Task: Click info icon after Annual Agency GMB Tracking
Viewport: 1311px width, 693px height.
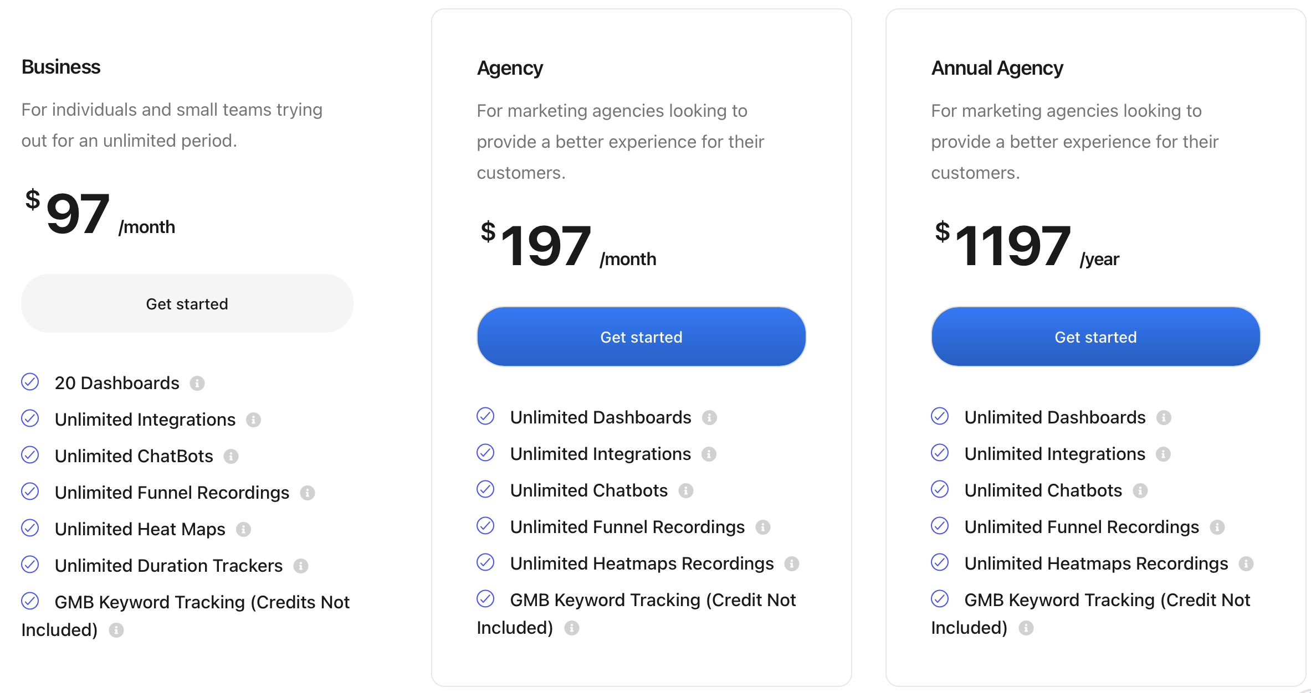Action: (x=1026, y=628)
